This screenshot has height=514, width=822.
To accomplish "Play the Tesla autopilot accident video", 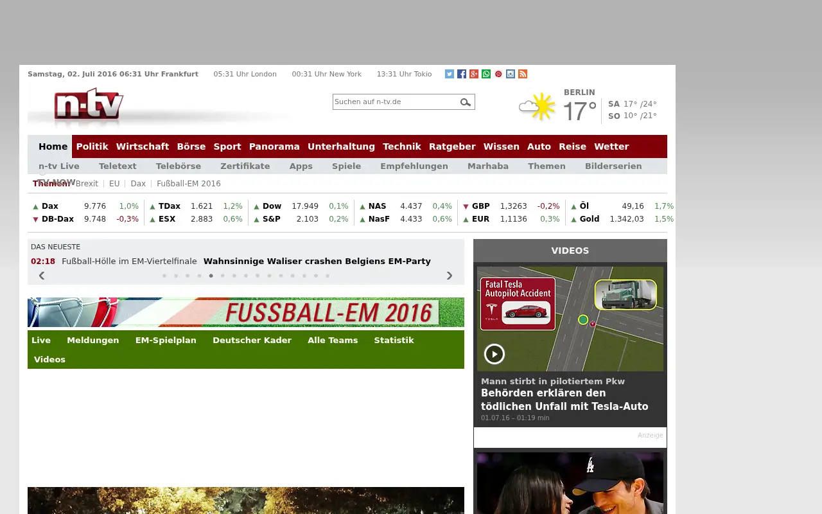I will pos(494,354).
